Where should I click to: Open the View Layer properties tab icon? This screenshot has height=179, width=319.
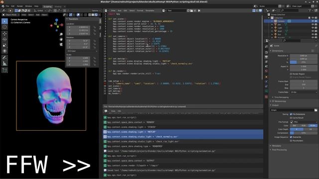[266, 62]
